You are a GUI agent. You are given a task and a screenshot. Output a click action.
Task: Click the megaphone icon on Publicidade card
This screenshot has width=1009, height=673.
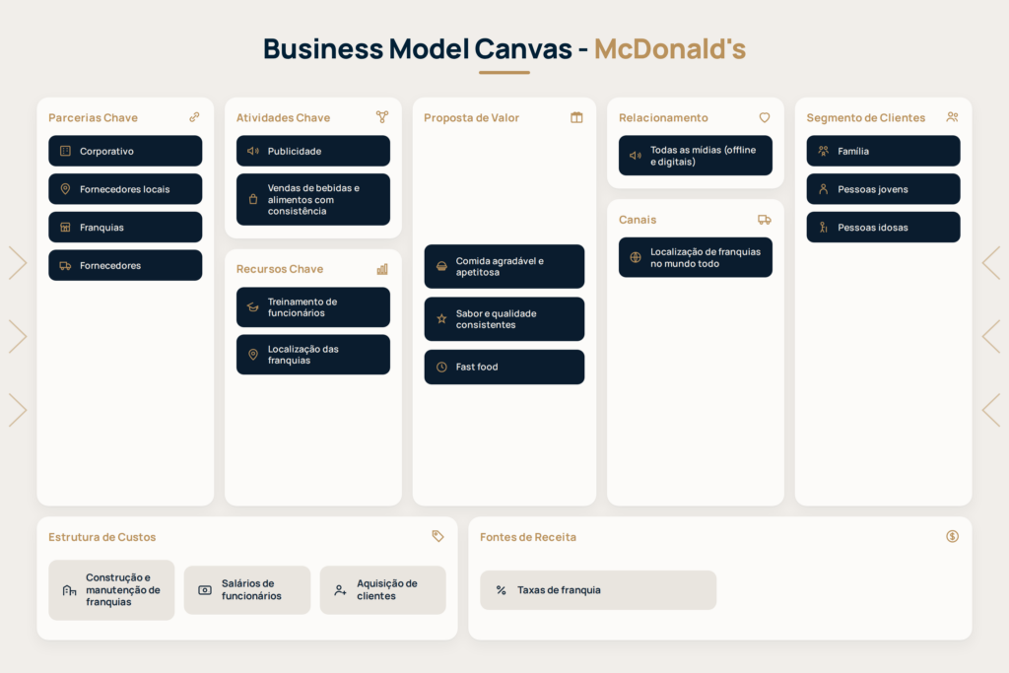[253, 151]
